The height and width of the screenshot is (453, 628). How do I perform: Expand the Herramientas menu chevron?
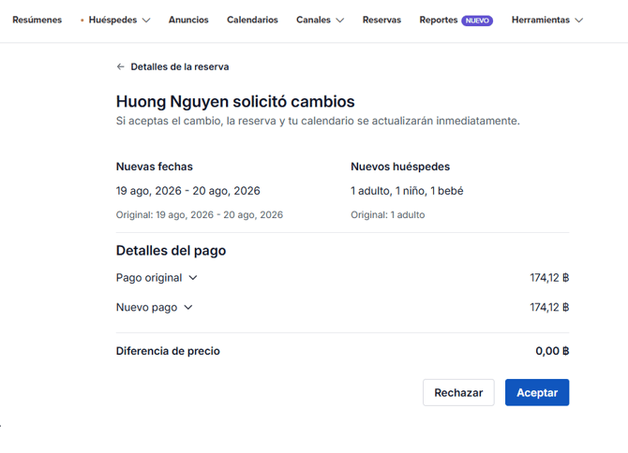pos(578,21)
